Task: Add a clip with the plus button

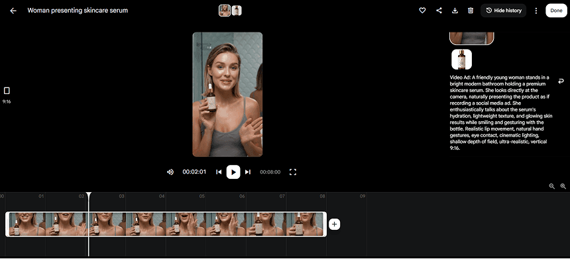Action: pyautogui.click(x=335, y=224)
